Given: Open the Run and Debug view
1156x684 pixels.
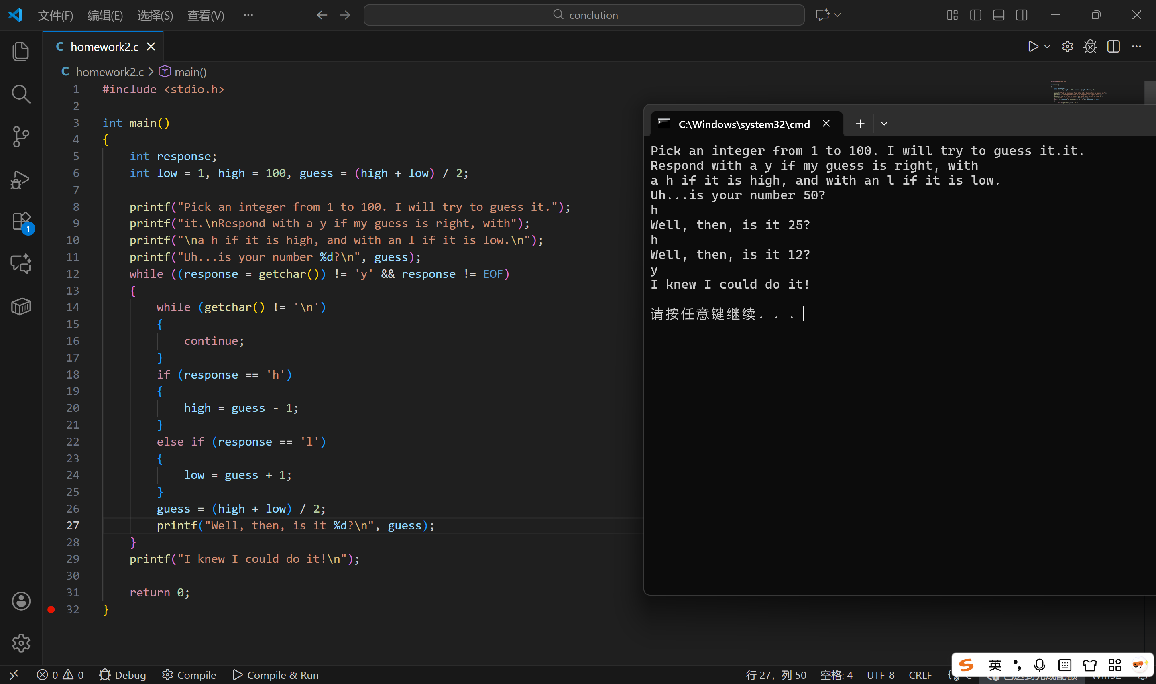Looking at the screenshot, I should click(x=21, y=179).
